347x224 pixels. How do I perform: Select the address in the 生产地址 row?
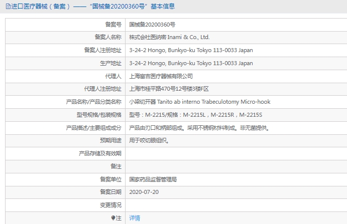191,63
